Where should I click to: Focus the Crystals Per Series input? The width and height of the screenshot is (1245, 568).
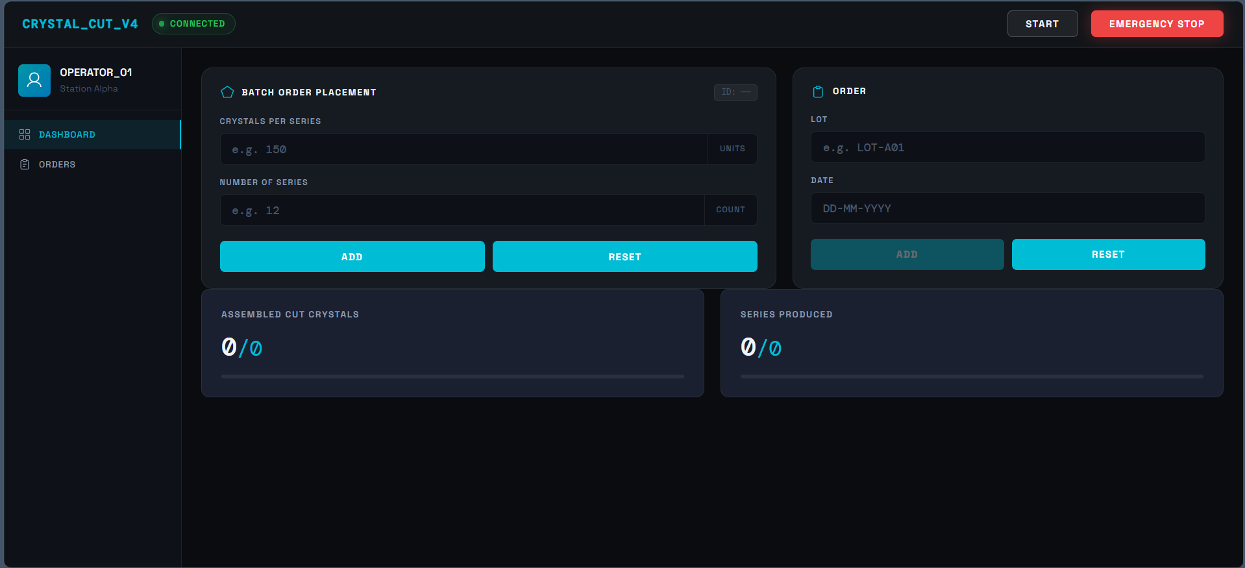pos(463,149)
